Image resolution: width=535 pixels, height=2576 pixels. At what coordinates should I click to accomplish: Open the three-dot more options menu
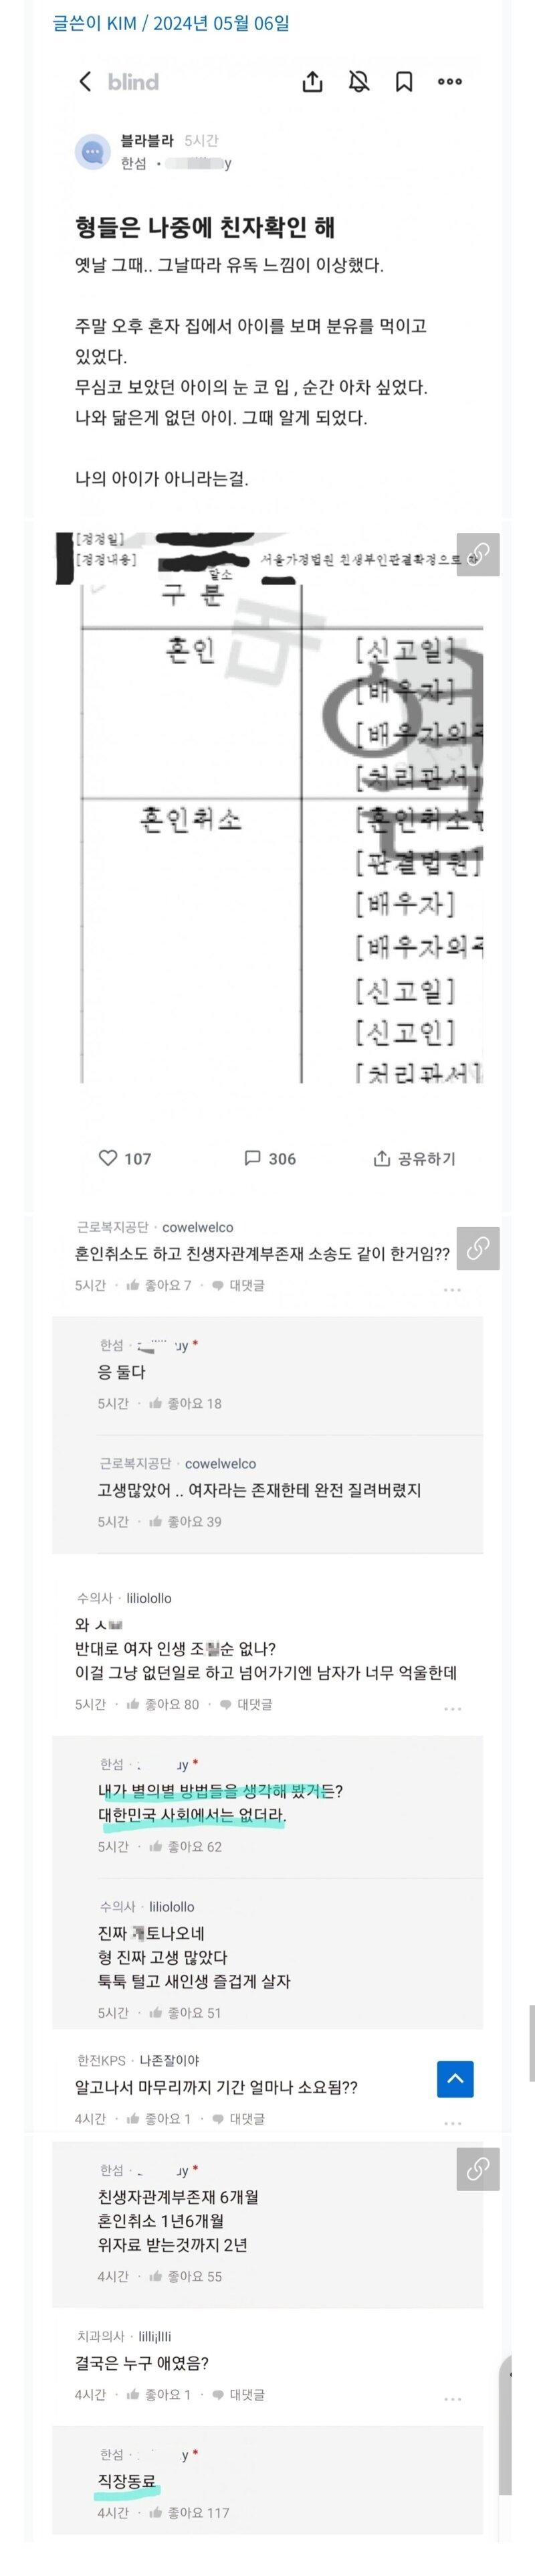point(451,83)
